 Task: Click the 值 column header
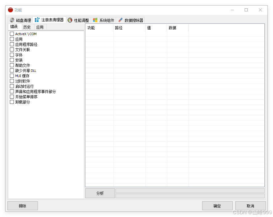(x=156, y=28)
